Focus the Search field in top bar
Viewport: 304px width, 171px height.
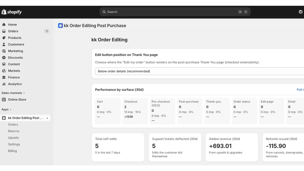[x=175, y=12]
